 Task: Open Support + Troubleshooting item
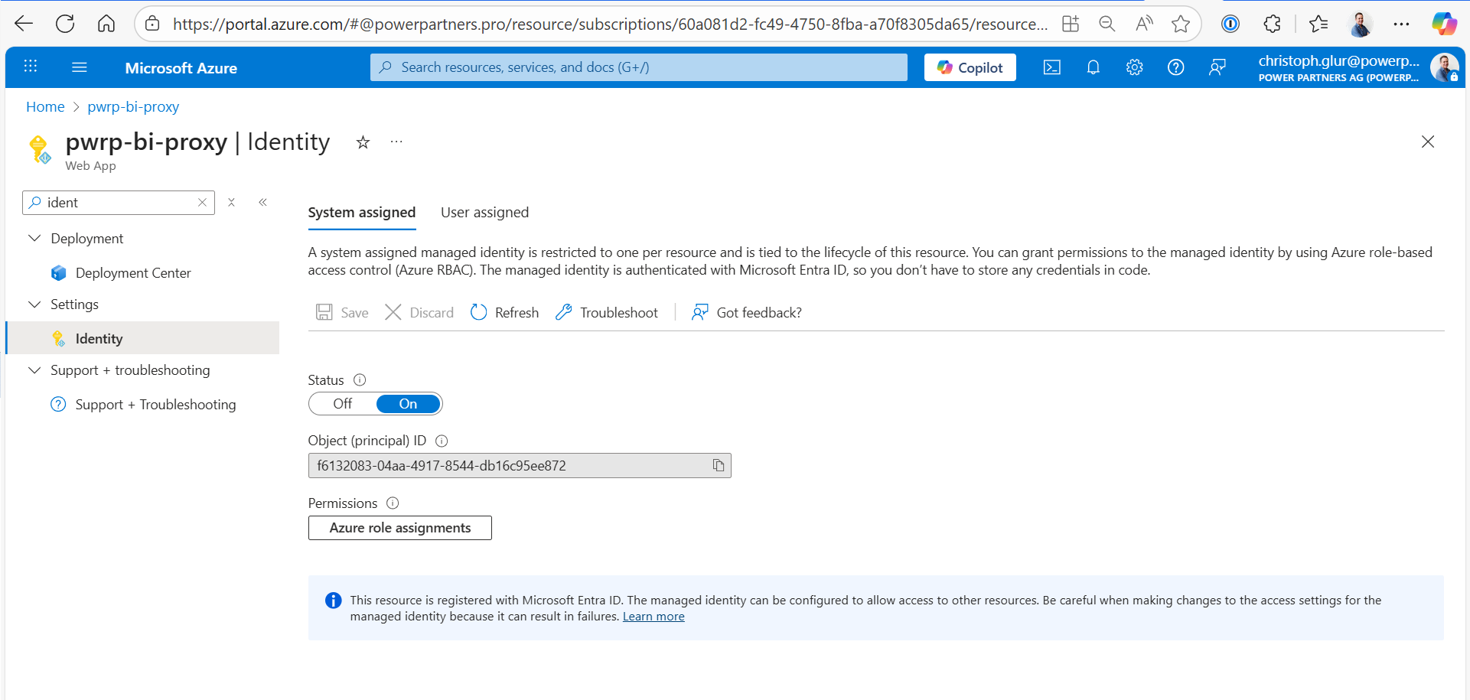(155, 405)
